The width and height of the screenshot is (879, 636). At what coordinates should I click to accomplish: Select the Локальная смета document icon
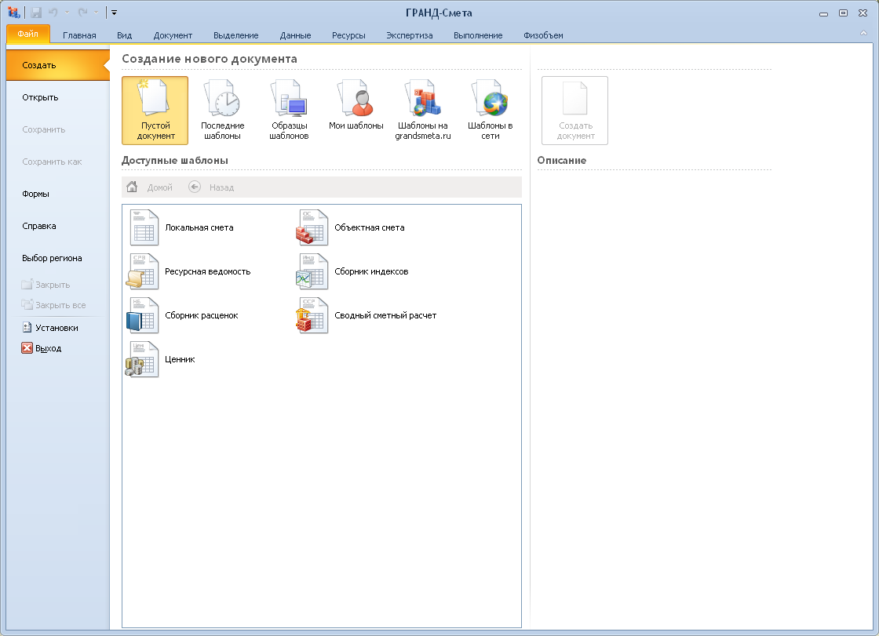pyautogui.click(x=144, y=227)
